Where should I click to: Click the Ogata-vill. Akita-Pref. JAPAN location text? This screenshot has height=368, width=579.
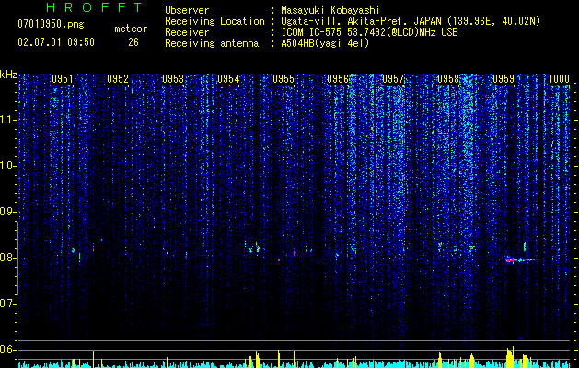click(x=411, y=22)
